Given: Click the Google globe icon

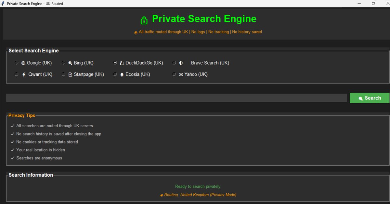Looking at the screenshot, I should (x=23, y=63).
